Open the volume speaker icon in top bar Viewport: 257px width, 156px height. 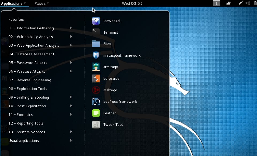coord(248,3)
